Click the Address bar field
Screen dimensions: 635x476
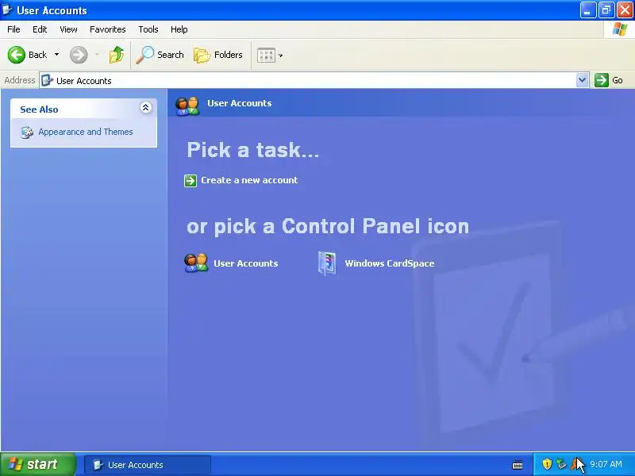[308, 80]
